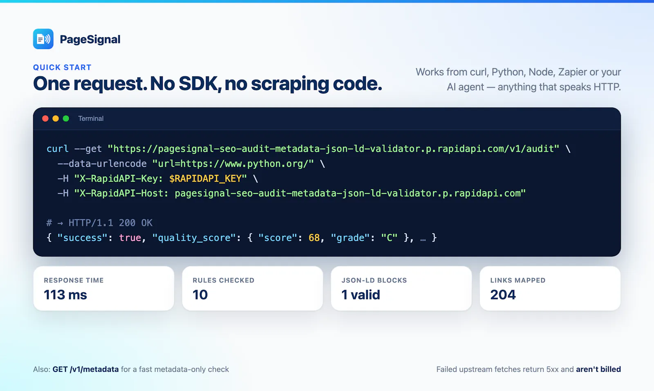Image resolution: width=654 pixels, height=391 pixels.
Task: Open the JSON-LD Blocks 1 valid card
Action: 401,288
